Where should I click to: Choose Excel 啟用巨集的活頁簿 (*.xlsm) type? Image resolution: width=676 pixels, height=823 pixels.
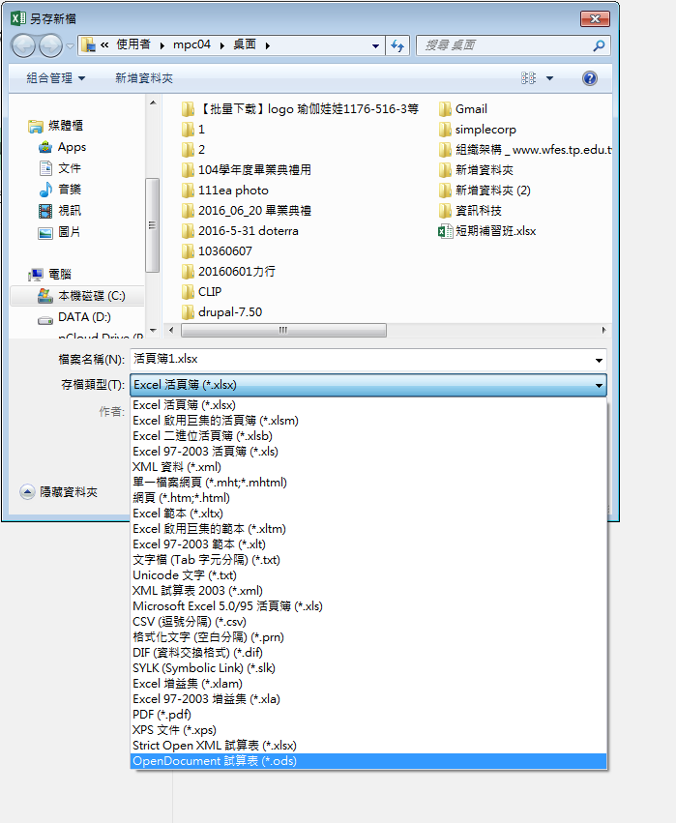[x=367, y=421]
